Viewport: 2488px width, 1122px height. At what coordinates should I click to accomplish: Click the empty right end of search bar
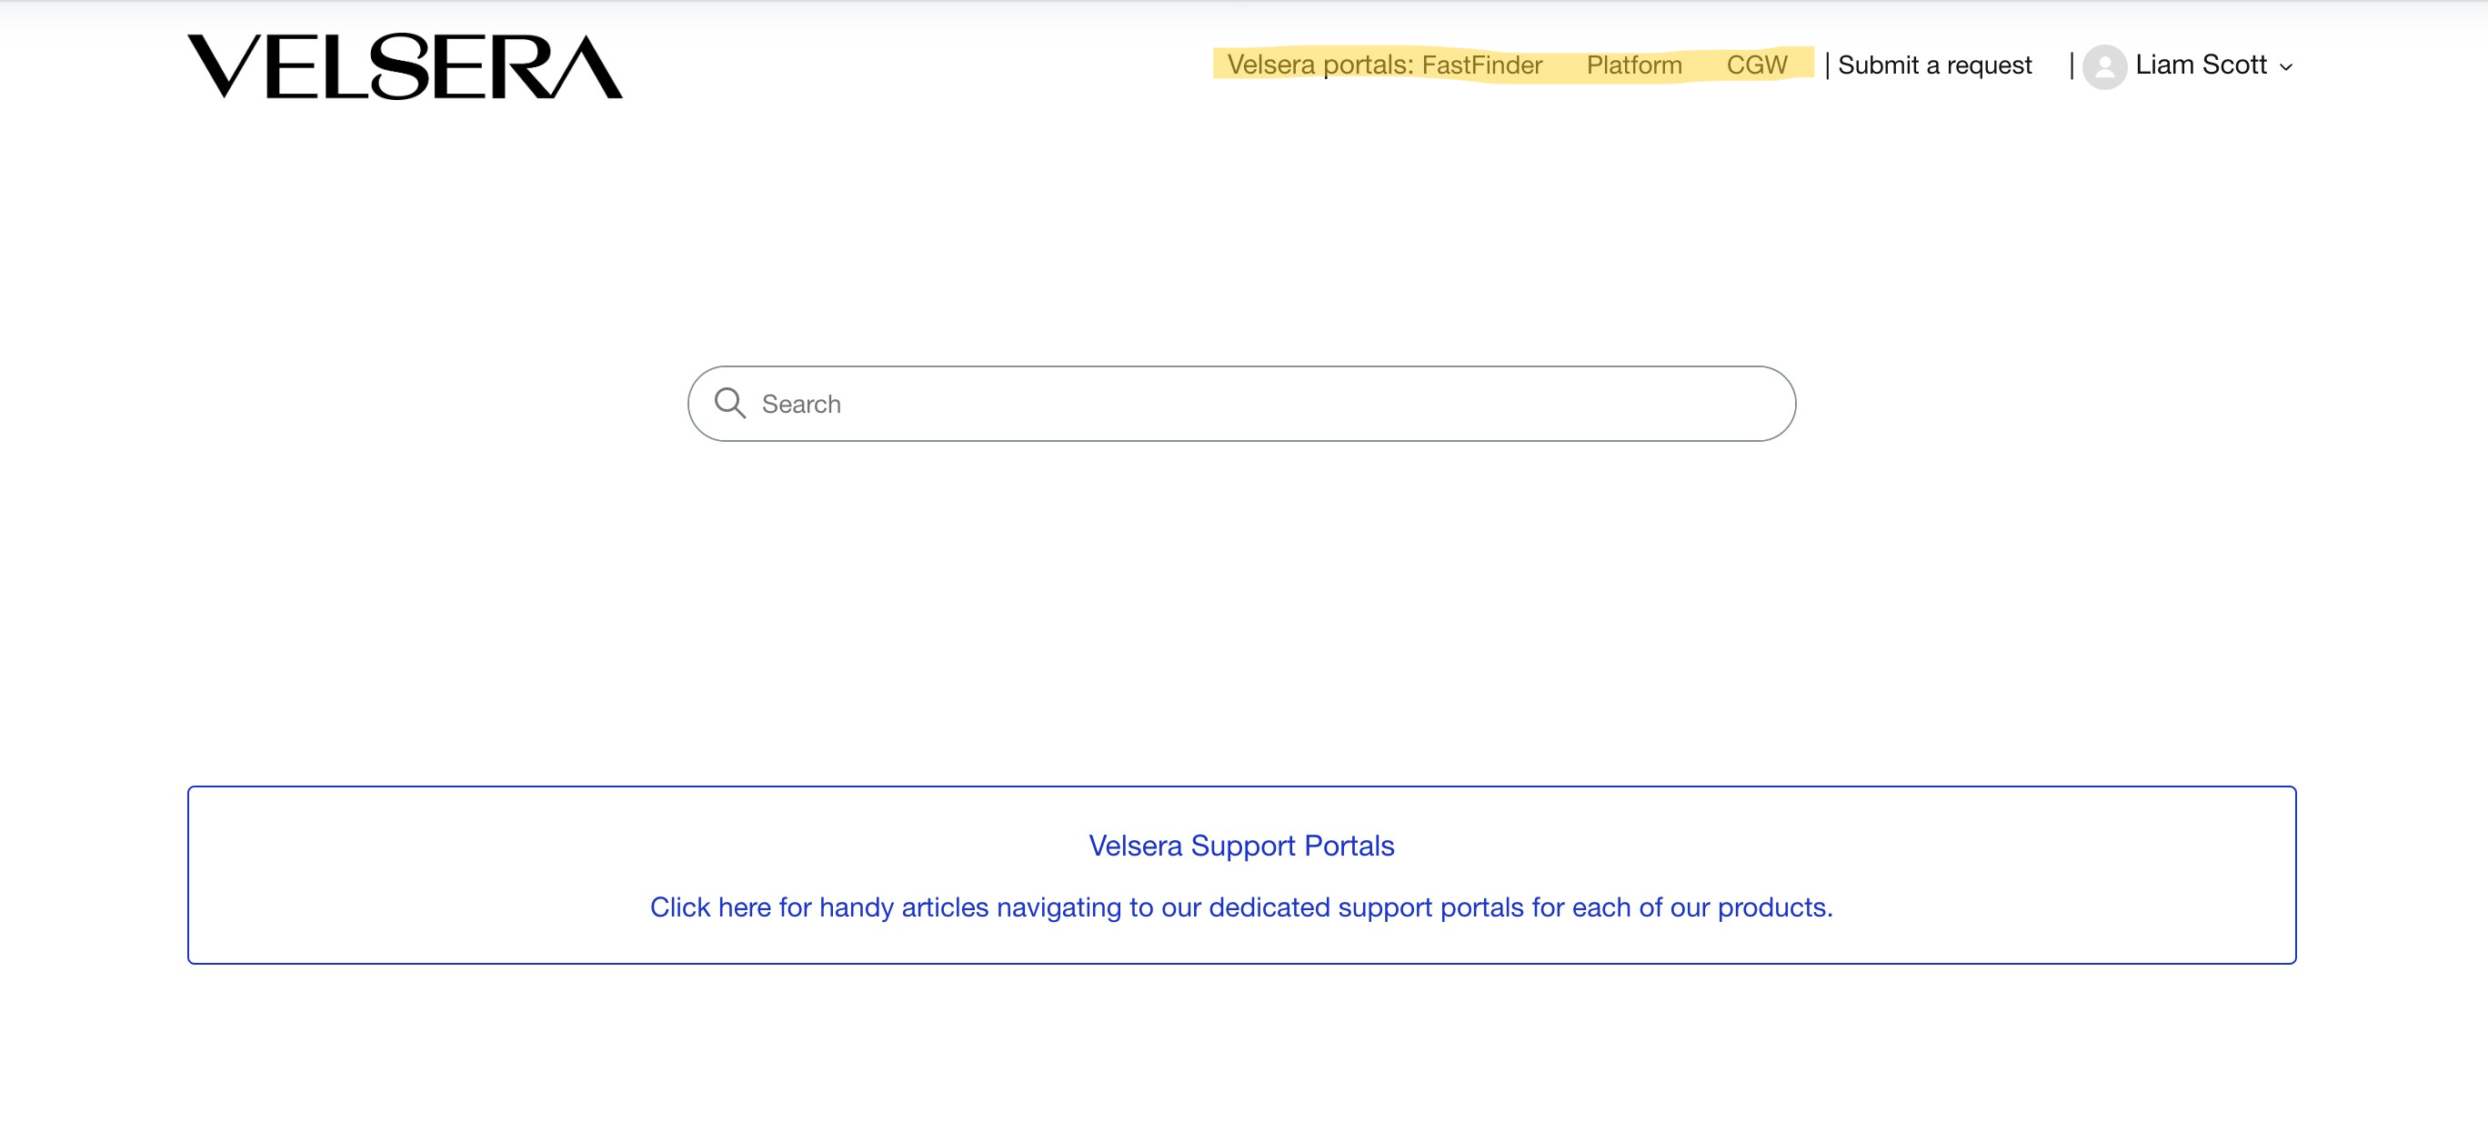[x=1642, y=404]
